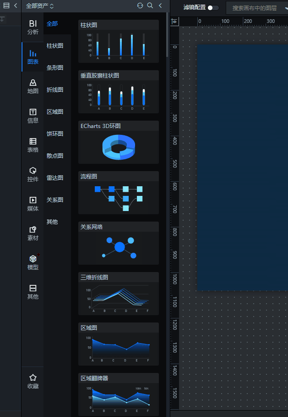The image size is (288, 417).
Task: Click the dark blue canvas area
Action: [x=242, y=167]
